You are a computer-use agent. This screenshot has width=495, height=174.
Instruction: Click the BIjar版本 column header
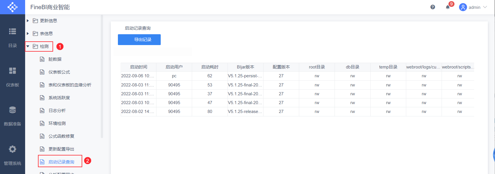pyautogui.click(x=246, y=67)
